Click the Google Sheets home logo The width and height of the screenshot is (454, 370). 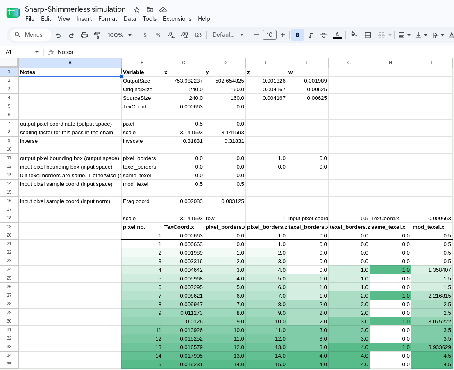[13, 13]
